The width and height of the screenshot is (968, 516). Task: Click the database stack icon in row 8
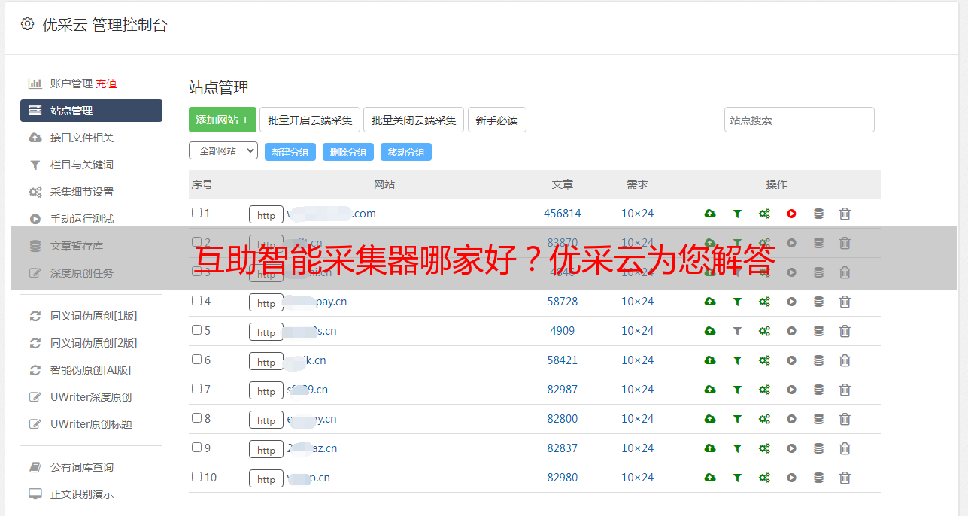[818, 419]
